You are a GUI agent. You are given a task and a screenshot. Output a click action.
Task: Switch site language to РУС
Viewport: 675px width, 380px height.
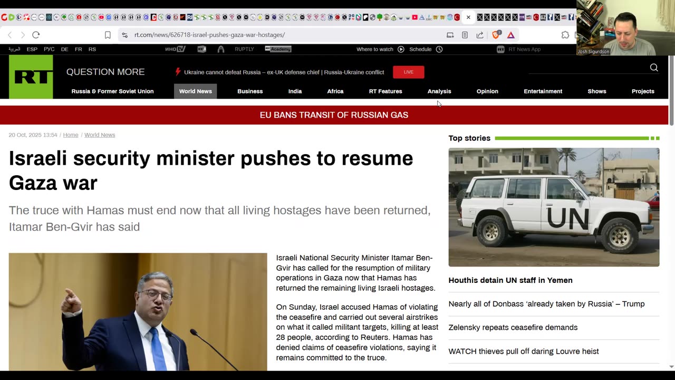(49, 49)
